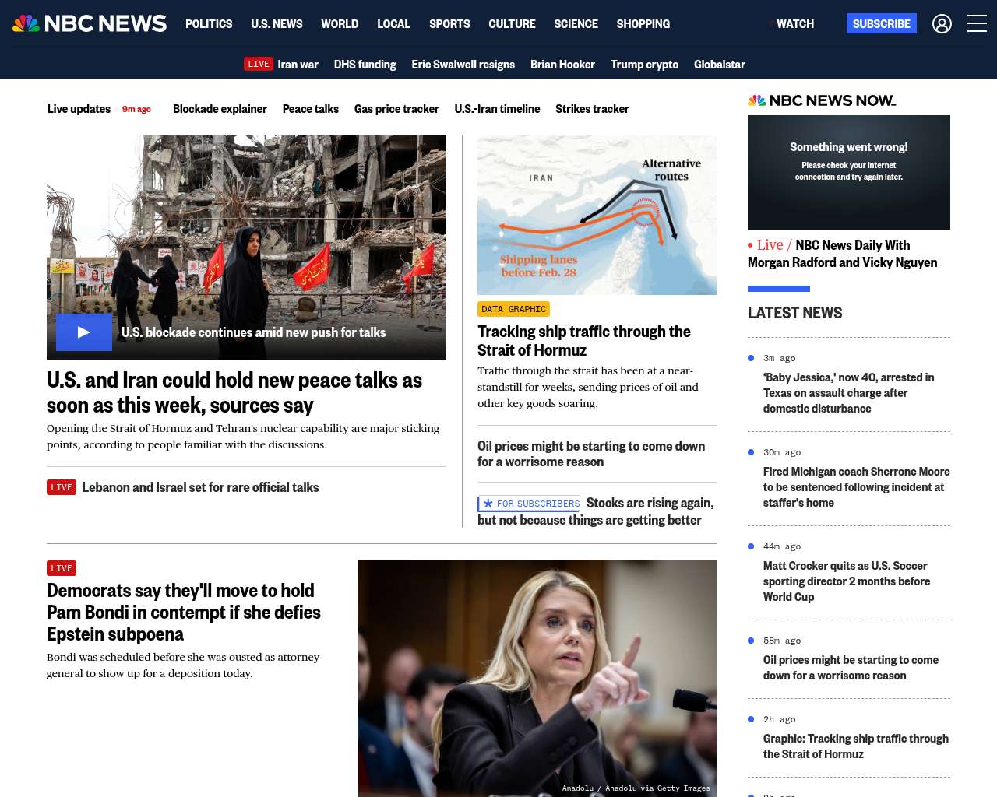Open the Brian Hooker topic
This screenshot has width=997, height=797.
point(562,65)
